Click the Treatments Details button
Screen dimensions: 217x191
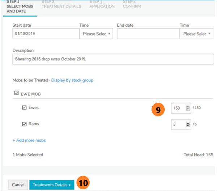(52, 185)
